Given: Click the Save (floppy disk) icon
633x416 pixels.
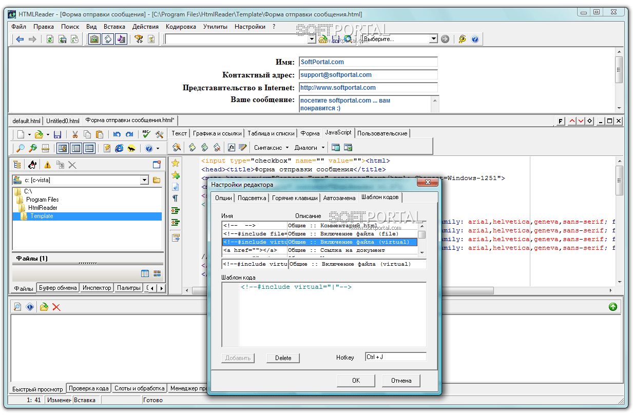Looking at the screenshot, I should click(x=57, y=134).
